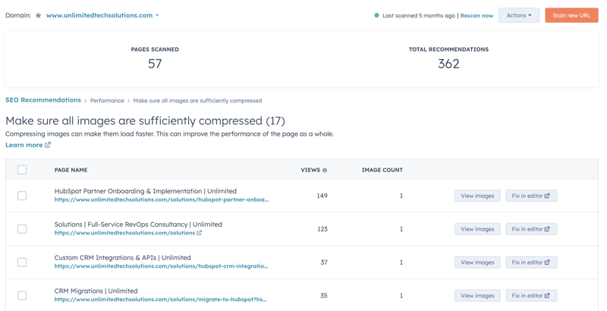Fix Custom CRM Integrations page in editor
This screenshot has width=607, height=311.
[531, 262]
